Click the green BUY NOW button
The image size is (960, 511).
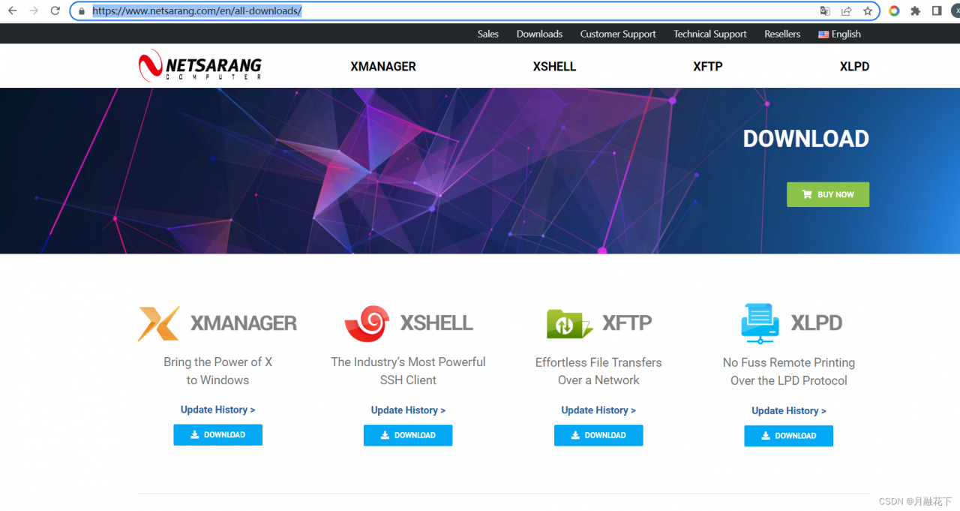(828, 194)
